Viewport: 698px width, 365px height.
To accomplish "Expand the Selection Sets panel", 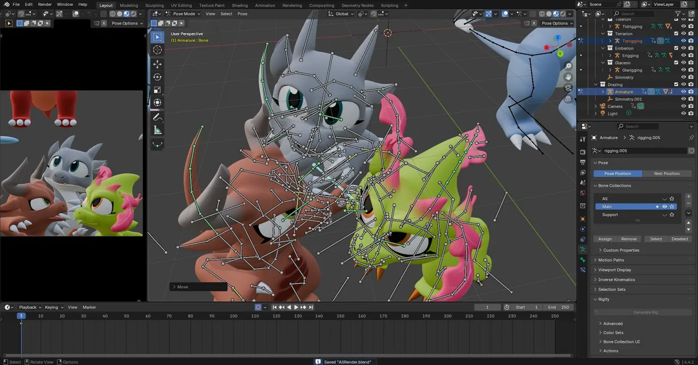I will [x=612, y=289].
